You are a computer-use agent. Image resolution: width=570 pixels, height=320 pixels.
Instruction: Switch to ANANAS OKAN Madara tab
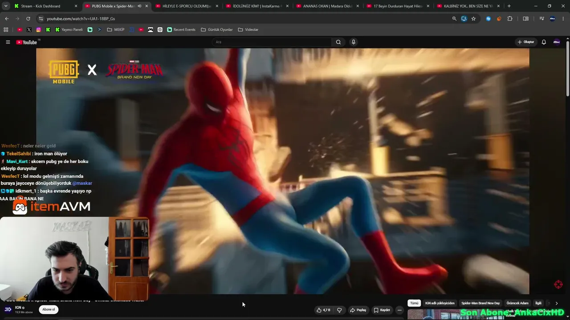pyautogui.click(x=328, y=6)
